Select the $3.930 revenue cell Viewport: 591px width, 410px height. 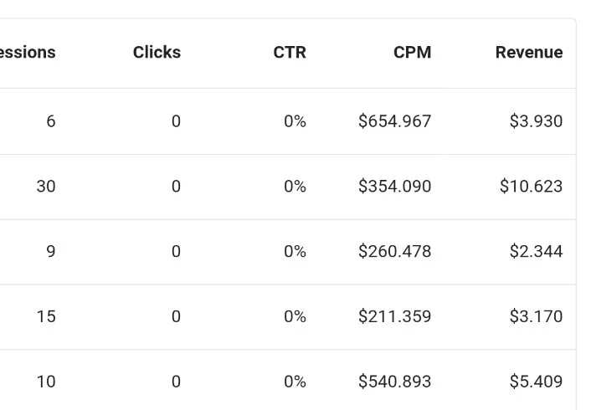click(536, 121)
